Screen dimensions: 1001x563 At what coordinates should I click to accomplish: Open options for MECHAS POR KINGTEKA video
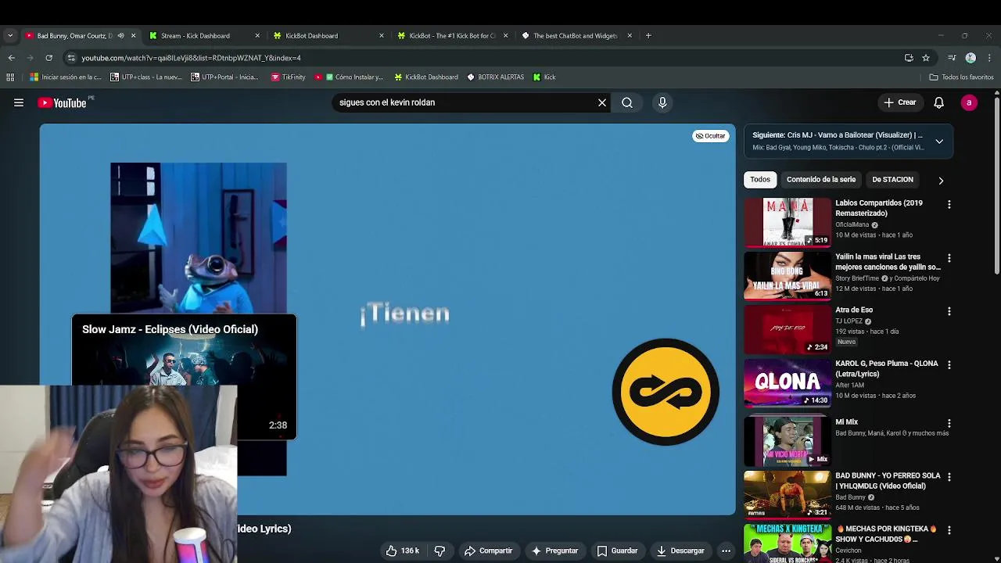[949, 529]
